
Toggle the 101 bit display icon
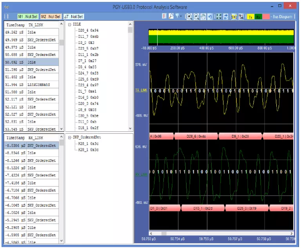(234, 16)
